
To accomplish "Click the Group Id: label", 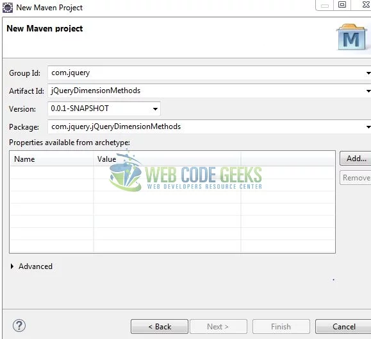I will pos(24,73).
